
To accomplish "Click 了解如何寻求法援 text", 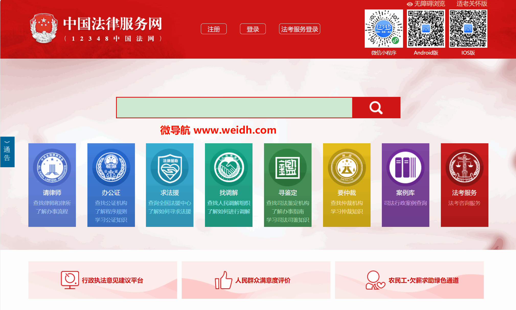I will tap(170, 211).
